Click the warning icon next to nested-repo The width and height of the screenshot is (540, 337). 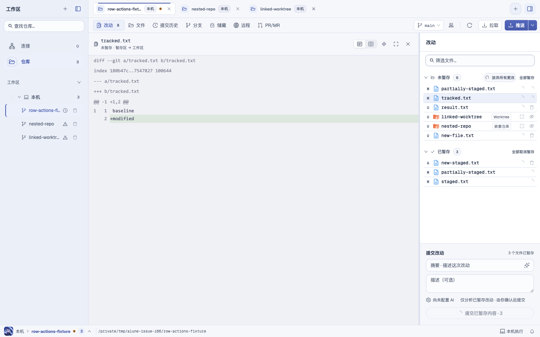click(65, 124)
